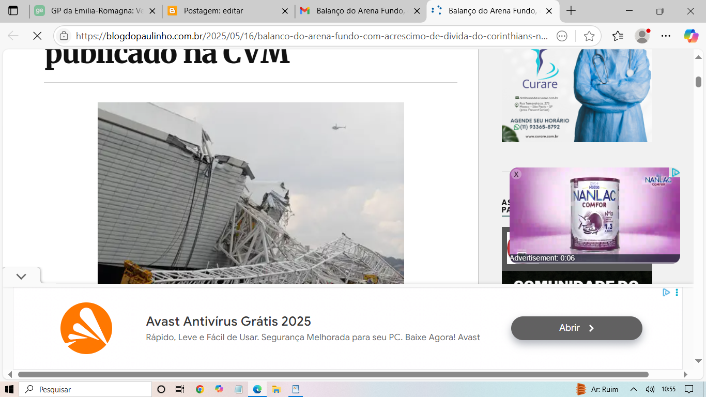The image size is (706, 397).
Task: Open the notepad app on taskbar
Action: click(x=238, y=389)
